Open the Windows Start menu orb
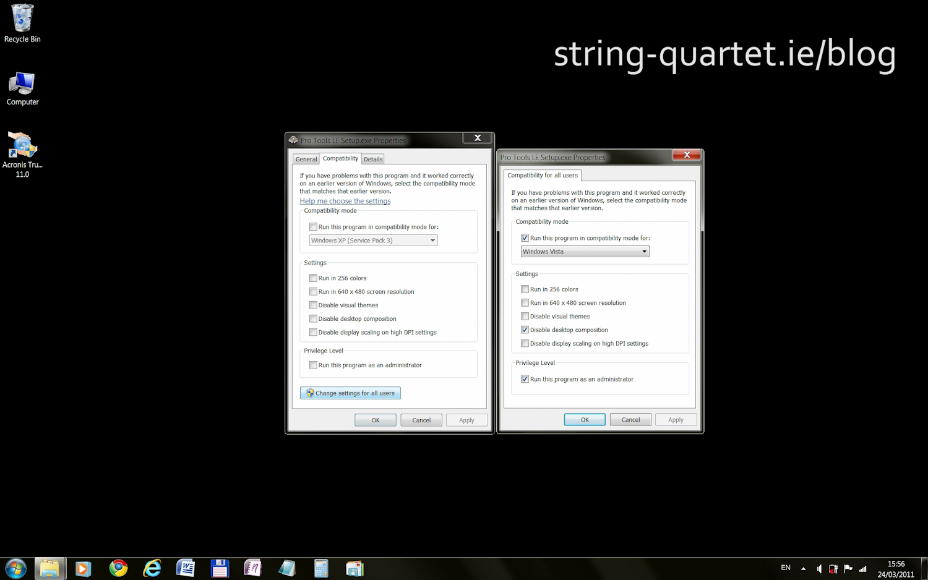The height and width of the screenshot is (580, 928). point(15,568)
